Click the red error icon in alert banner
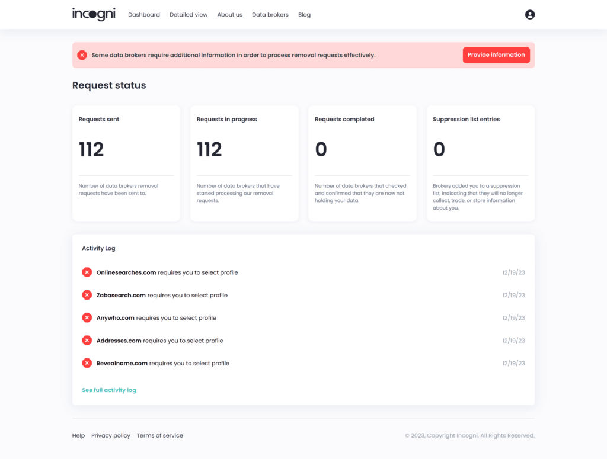This screenshot has height=459, width=607. [82, 55]
